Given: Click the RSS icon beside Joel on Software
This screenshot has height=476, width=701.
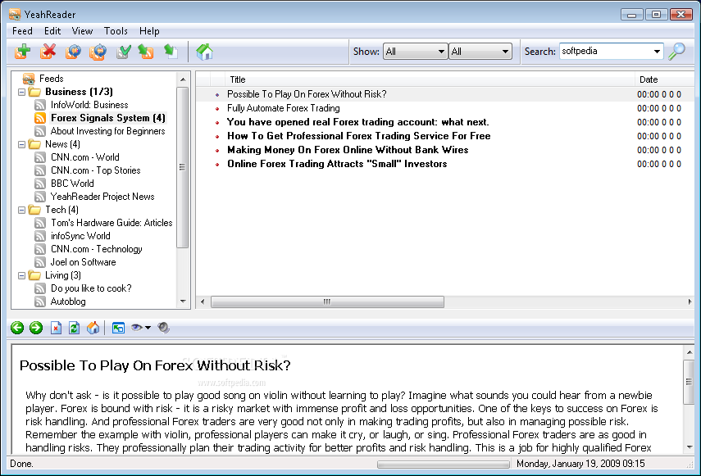Looking at the screenshot, I should click(x=40, y=262).
